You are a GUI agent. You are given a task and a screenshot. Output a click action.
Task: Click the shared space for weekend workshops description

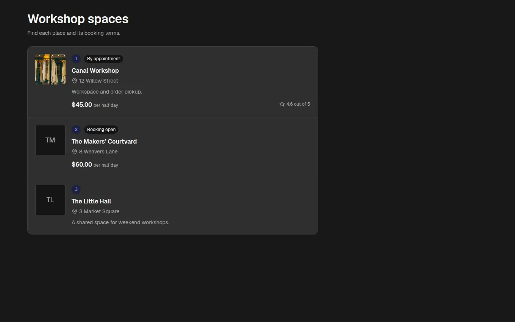120,222
